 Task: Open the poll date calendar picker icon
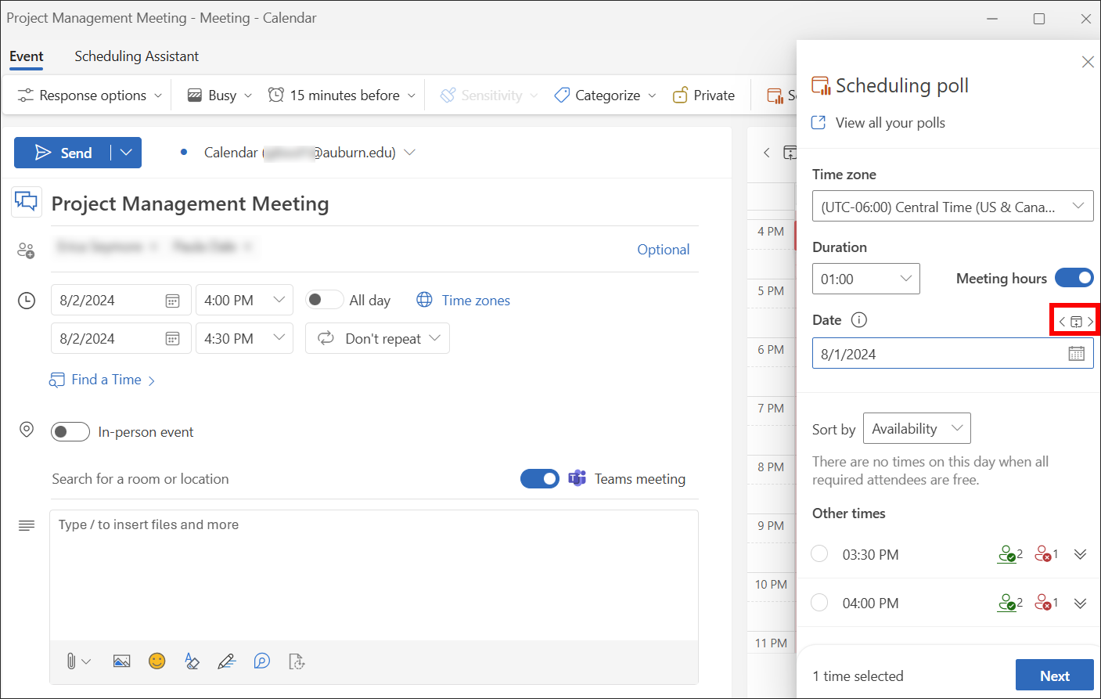coord(1077,354)
